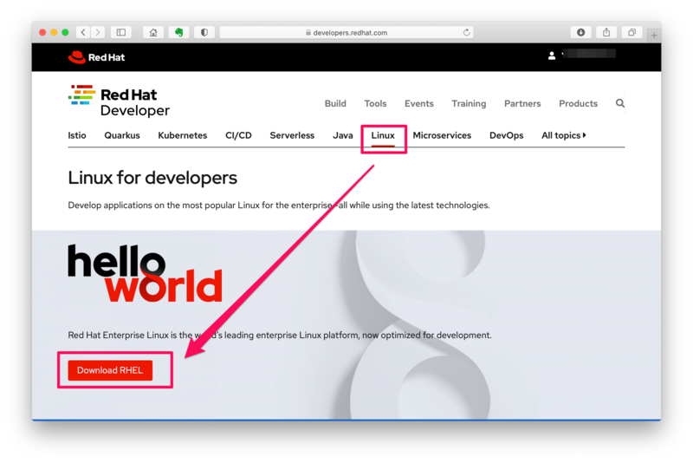Select the Serverless topic
Screen dimensions: 693x463
[292, 135]
